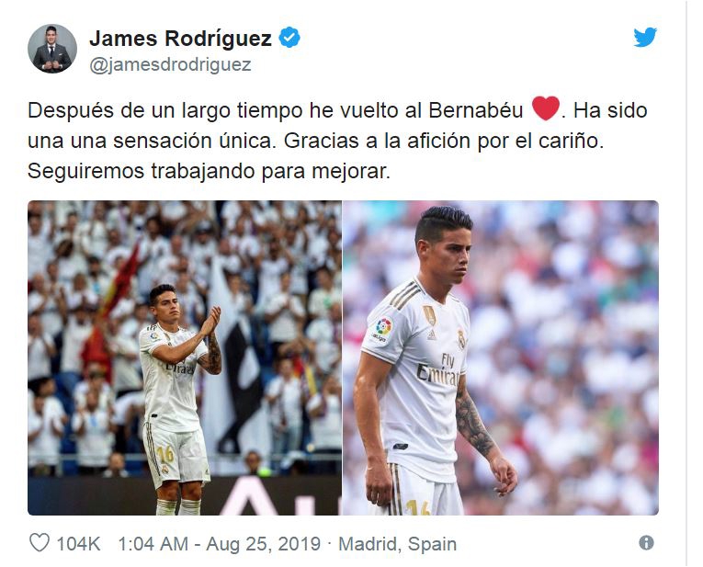The height and width of the screenshot is (567, 703).
Task: Open the 1:04 AM timestamp link
Action: 153,544
